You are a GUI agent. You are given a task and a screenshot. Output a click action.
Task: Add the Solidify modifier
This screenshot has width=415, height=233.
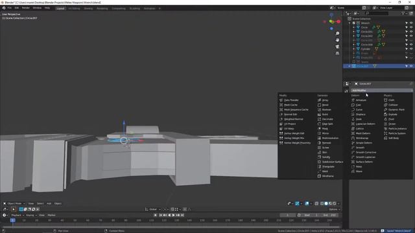pos(324,157)
